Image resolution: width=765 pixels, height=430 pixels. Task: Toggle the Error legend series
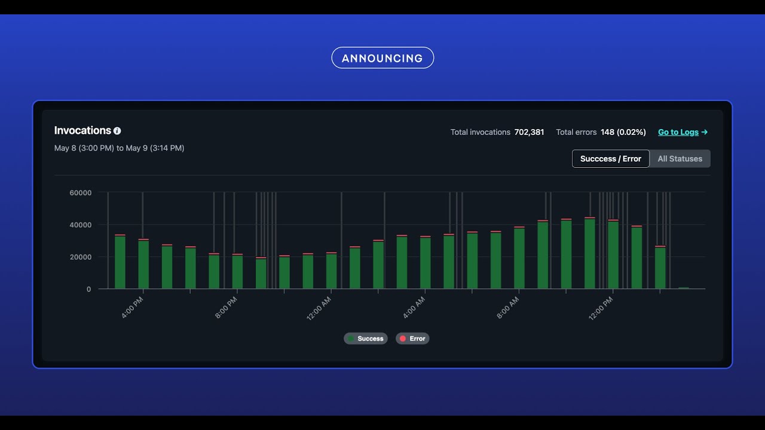(412, 339)
